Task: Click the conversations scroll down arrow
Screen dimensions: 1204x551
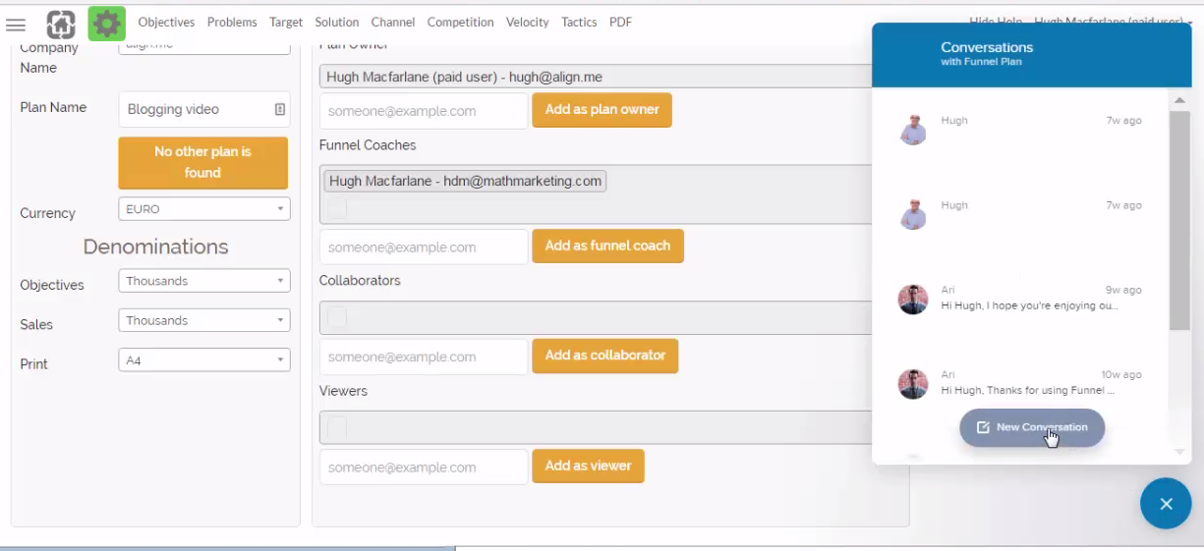Action: [x=1179, y=452]
